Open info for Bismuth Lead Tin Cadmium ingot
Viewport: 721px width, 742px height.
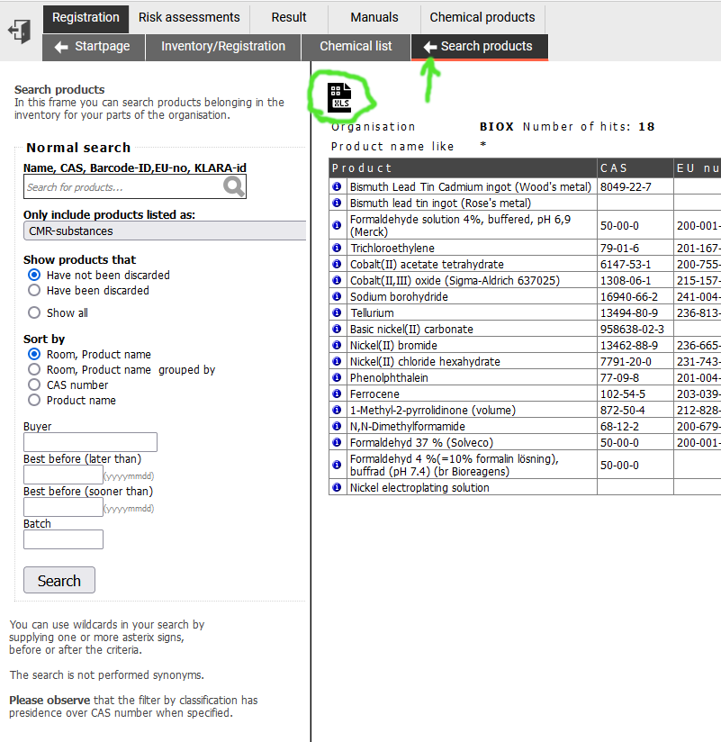pyautogui.click(x=337, y=186)
